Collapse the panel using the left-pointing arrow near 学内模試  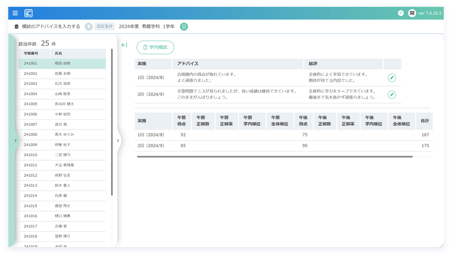[x=124, y=45]
